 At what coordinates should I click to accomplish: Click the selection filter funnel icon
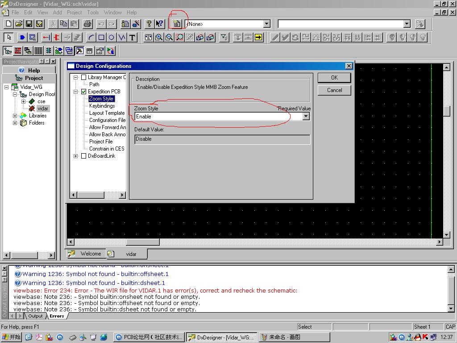tap(224, 38)
